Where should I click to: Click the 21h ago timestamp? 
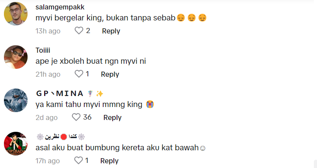coord(48,74)
